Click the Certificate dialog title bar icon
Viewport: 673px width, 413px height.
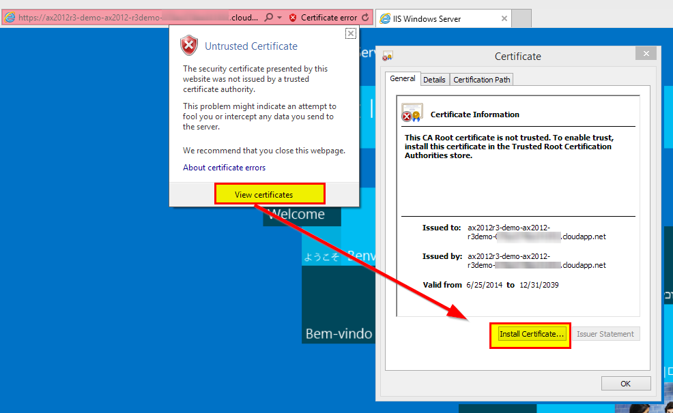pos(388,57)
